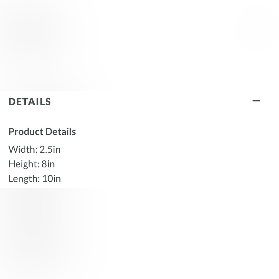Click the Length: 10in line
The width and height of the screenshot is (279, 279).
pyautogui.click(x=35, y=179)
